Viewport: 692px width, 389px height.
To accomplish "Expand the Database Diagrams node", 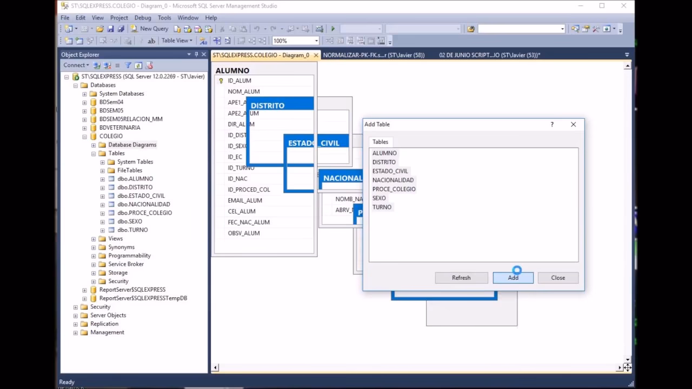I will [x=94, y=145].
